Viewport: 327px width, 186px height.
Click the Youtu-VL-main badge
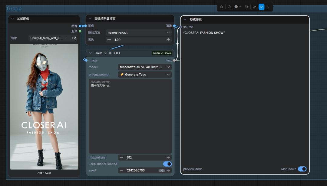pyautogui.click(x=162, y=53)
